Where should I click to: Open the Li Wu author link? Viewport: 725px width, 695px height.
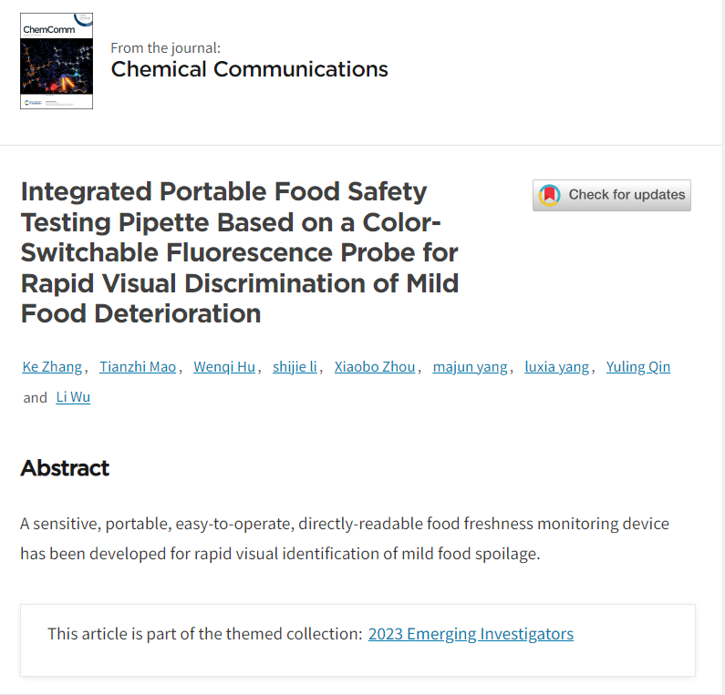[x=73, y=397]
